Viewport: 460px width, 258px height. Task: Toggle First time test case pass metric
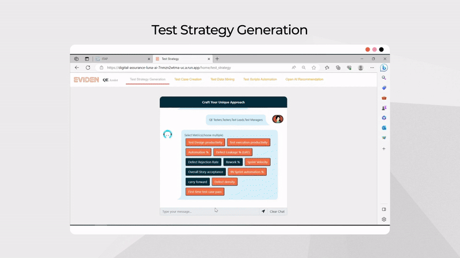click(205, 192)
